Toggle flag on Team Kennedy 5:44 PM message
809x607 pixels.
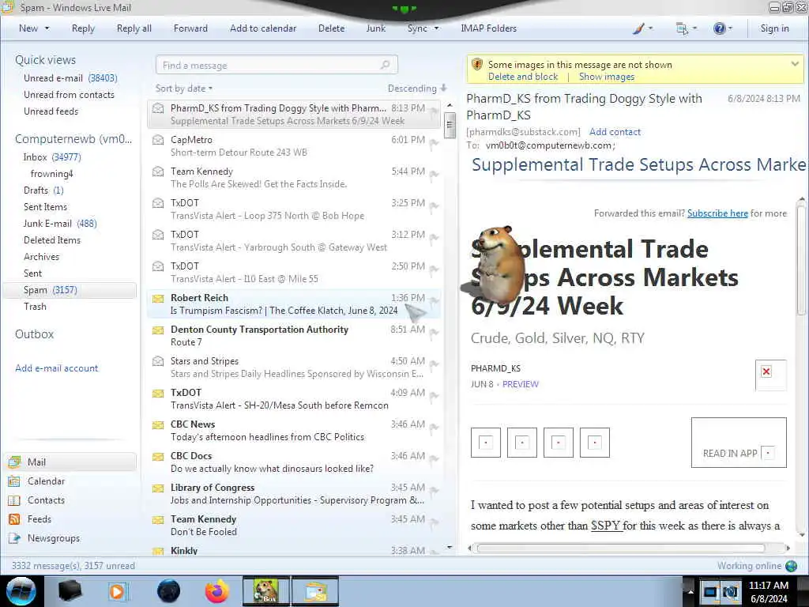pos(434,175)
